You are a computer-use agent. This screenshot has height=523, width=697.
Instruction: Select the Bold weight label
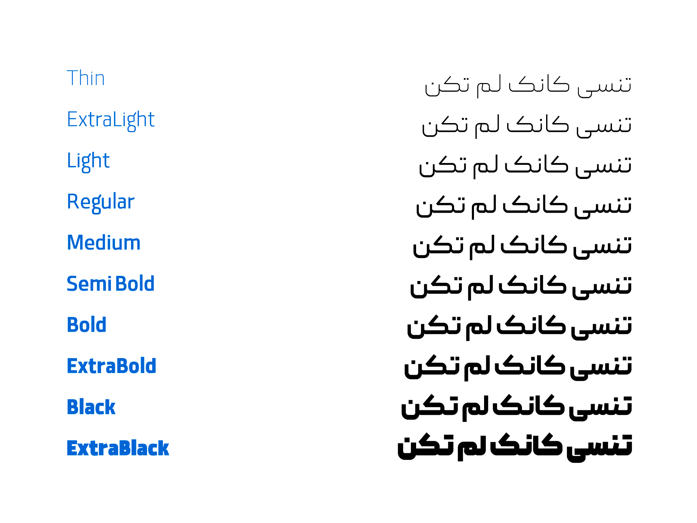tap(86, 325)
